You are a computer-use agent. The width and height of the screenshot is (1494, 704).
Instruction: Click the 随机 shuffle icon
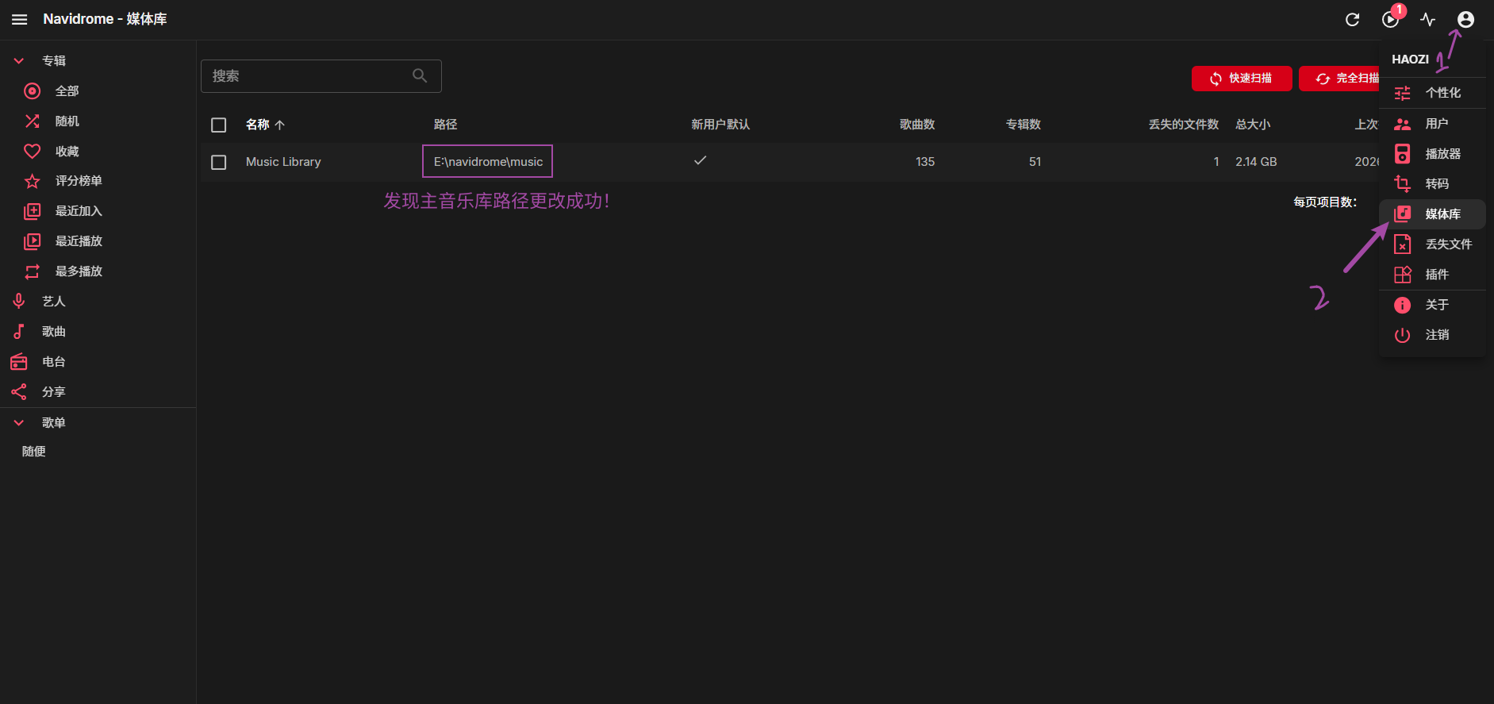(33, 121)
